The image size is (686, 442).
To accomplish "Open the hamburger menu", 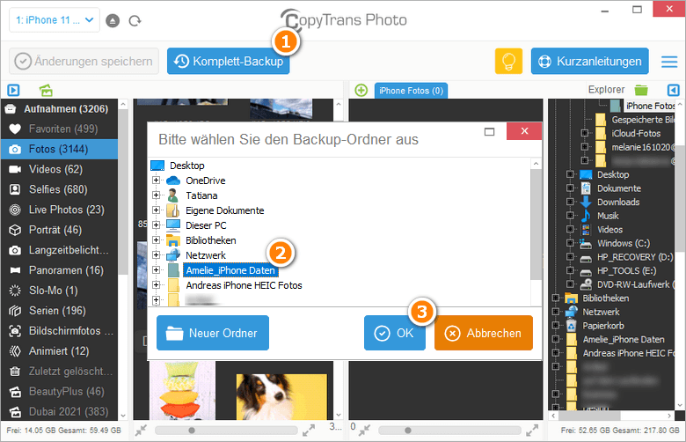I will pos(669,62).
